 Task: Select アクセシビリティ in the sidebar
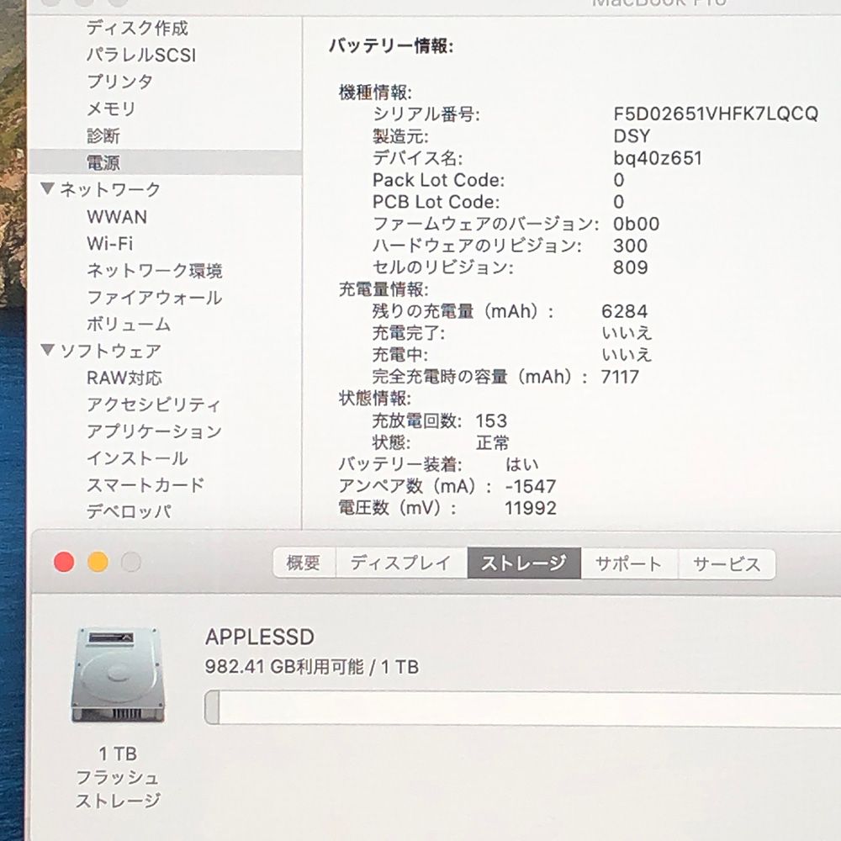click(x=154, y=405)
